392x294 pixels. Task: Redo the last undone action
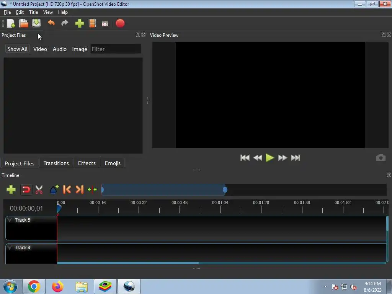pyautogui.click(x=65, y=23)
